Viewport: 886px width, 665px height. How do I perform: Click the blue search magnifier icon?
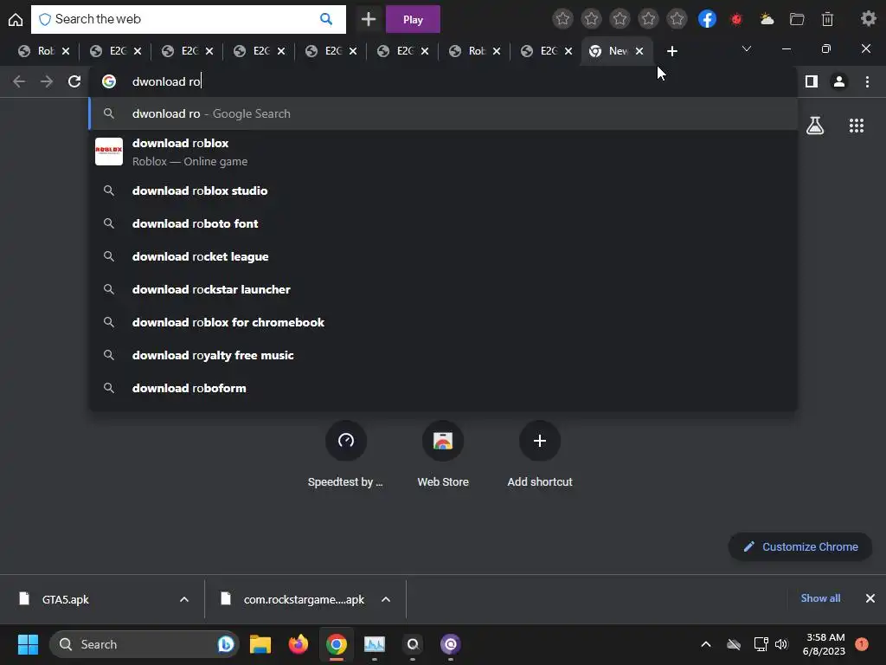[x=326, y=19]
